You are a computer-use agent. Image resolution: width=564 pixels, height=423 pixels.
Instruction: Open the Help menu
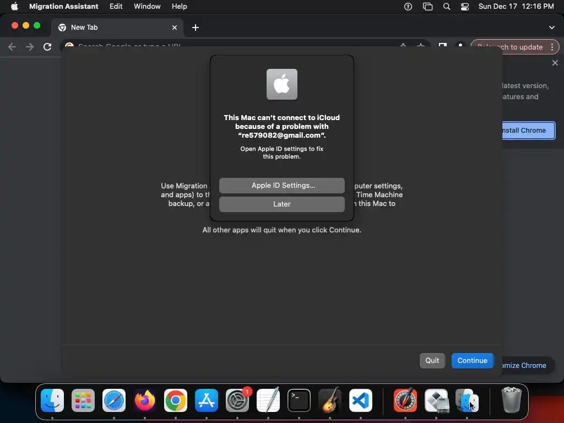[x=179, y=6]
